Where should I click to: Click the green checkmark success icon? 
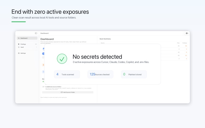(x=62, y=59)
